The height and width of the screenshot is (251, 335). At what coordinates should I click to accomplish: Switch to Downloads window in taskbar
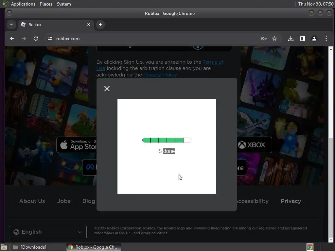(x=30, y=247)
